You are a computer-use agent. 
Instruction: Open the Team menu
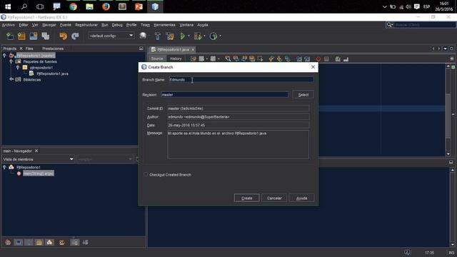[145, 25]
